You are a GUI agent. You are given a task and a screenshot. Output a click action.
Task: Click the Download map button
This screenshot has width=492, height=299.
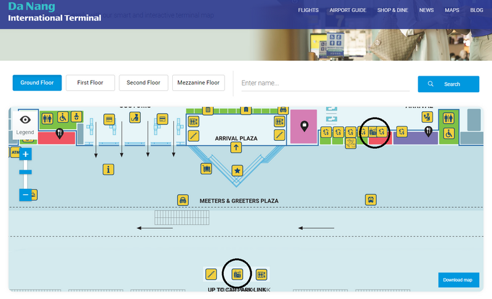point(458,280)
